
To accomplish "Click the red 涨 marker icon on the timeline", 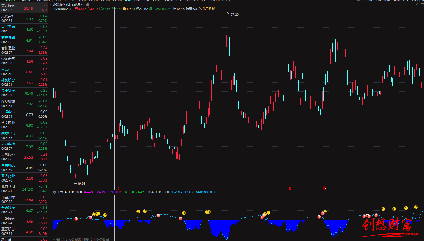I will (x=324, y=188).
